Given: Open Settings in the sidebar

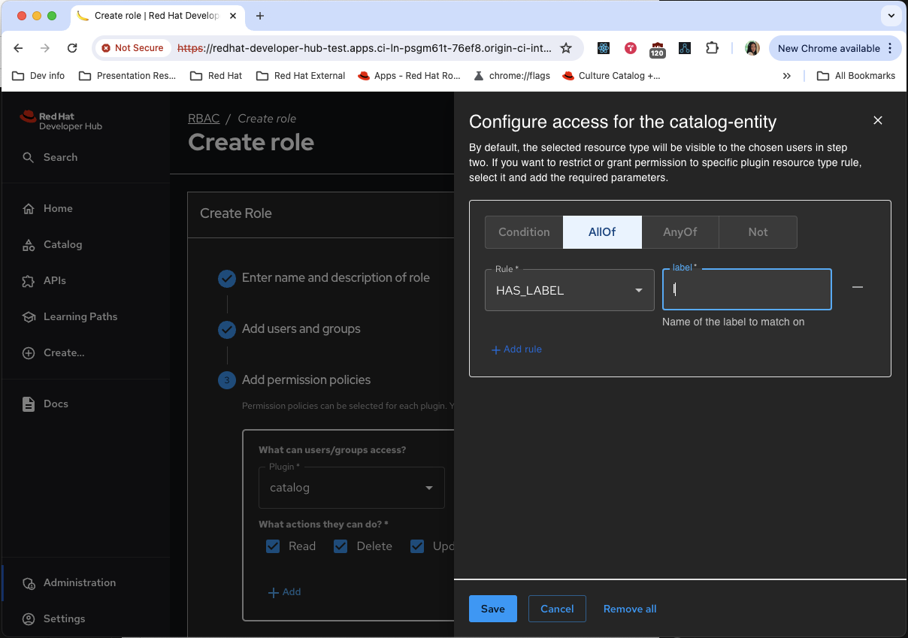Looking at the screenshot, I should pos(64,618).
